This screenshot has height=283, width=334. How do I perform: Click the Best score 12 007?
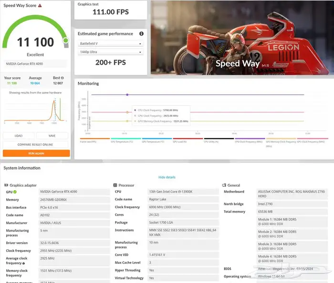[58, 83]
